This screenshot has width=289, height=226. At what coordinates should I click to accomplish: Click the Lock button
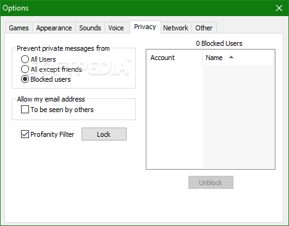[104, 134]
